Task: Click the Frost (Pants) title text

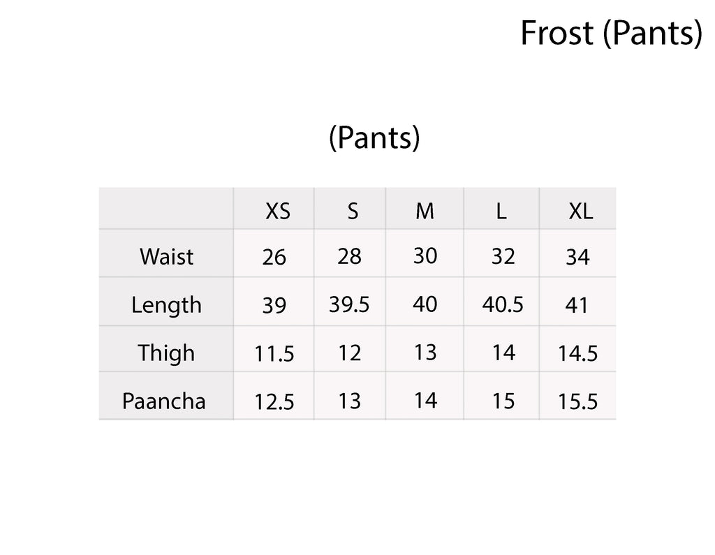Action: pyautogui.click(x=611, y=34)
